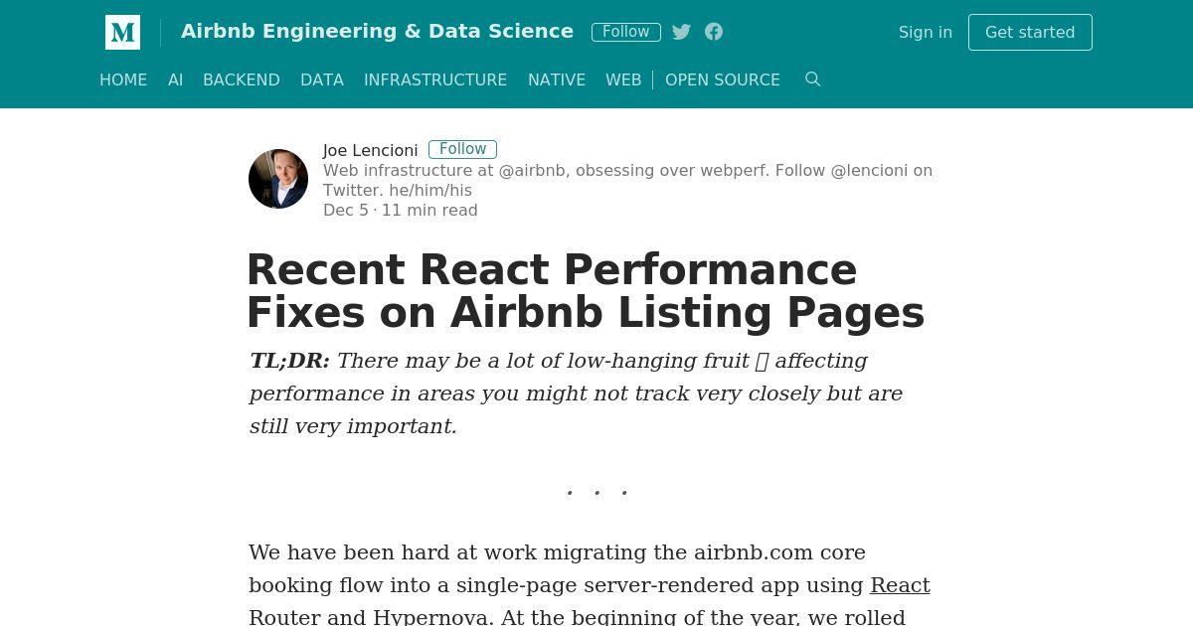Open the AI section

coord(175,79)
